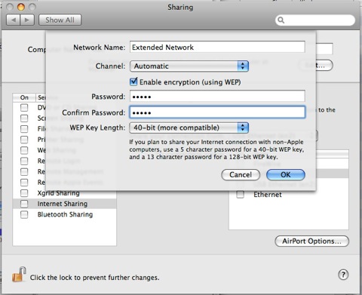
Task: Click the Cancel button
Action: coord(241,174)
